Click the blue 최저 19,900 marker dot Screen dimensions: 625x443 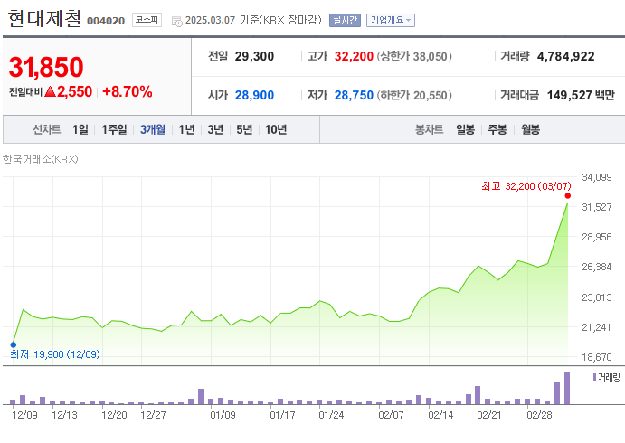tap(14, 345)
